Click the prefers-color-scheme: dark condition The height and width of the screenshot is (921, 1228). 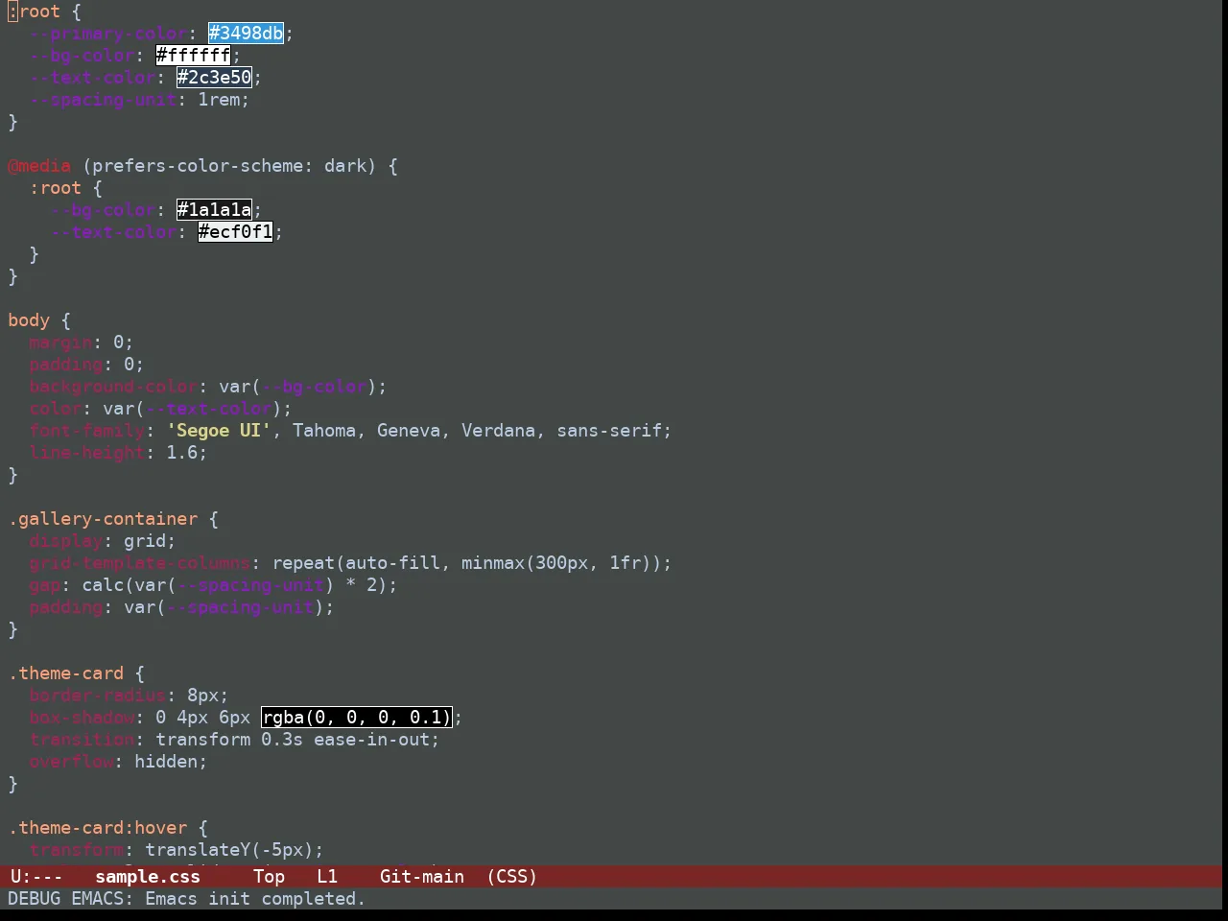coord(229,166)
